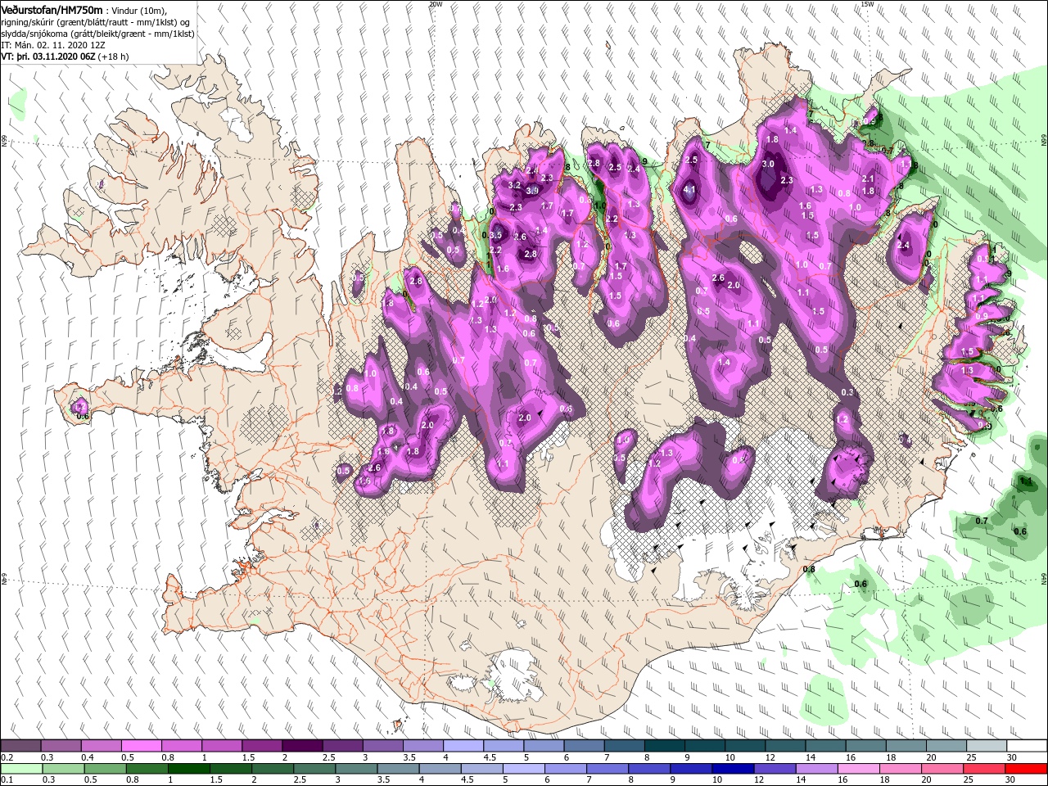The width and height of the screenshot is (1048, 786).
Task: Pick the lilac swatch between 14 and 16, lower row
Action: [x=816, y=769]
